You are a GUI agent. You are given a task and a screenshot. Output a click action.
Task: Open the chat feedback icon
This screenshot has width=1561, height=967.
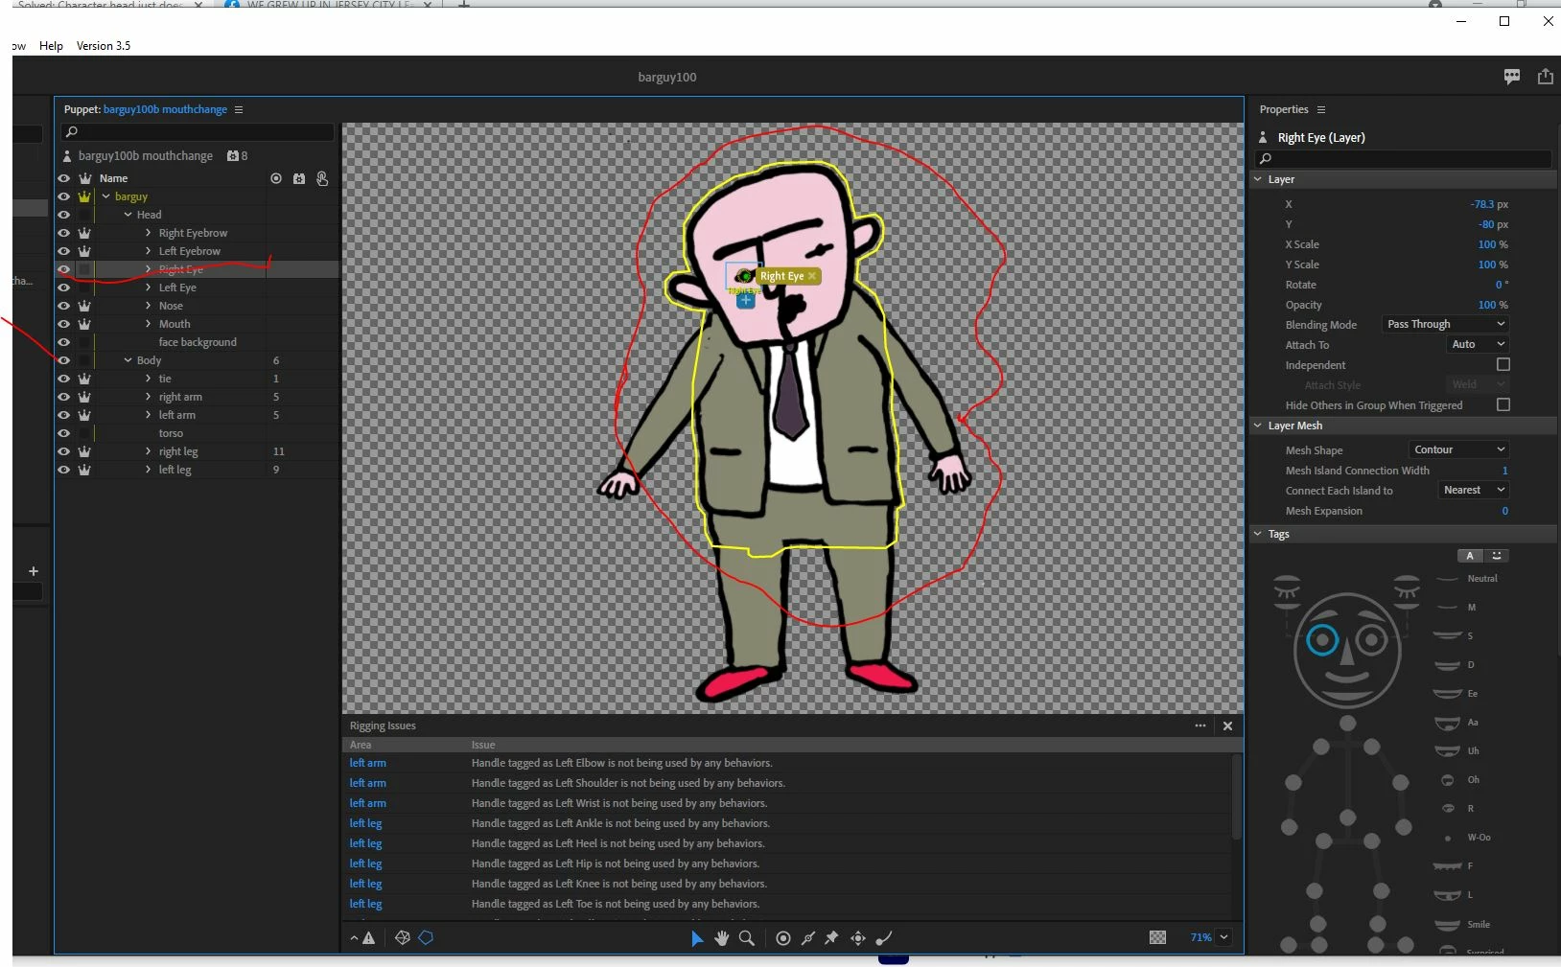tap(1512, 77)
